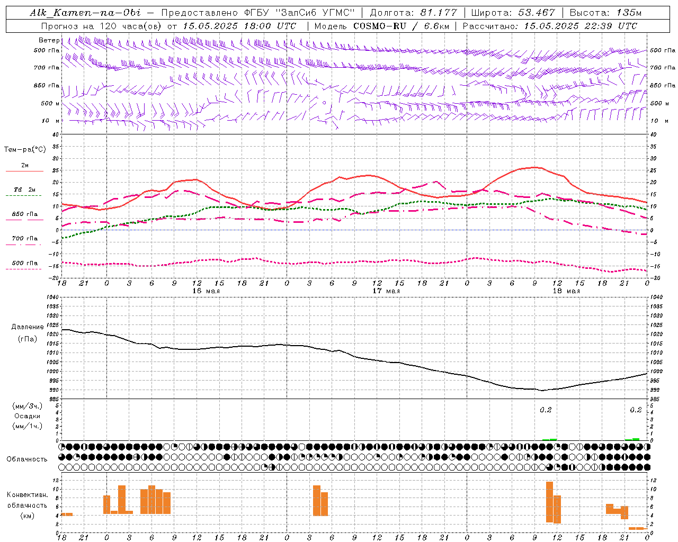Click the dashed line sample under Td 2м legend
The image size is (678, 542).
click(24, 195)
